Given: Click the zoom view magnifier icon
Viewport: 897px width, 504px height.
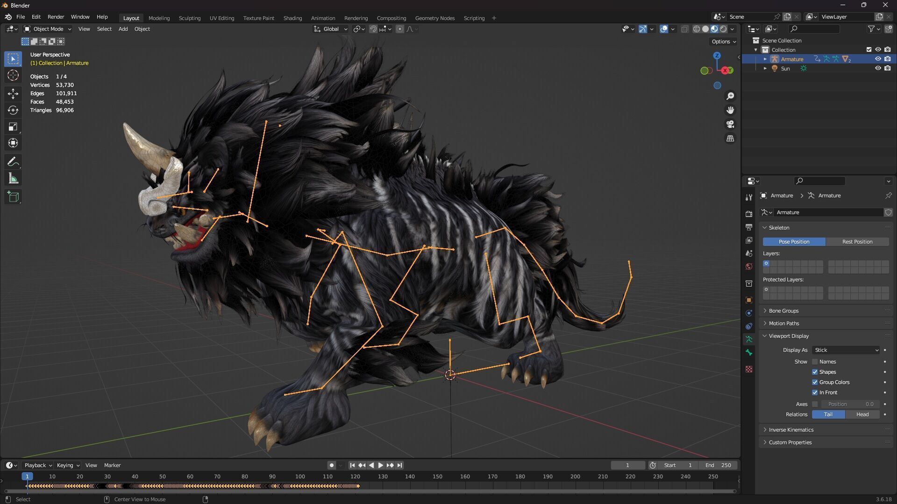Looking at the screenshot, I should tap(730, 96).
